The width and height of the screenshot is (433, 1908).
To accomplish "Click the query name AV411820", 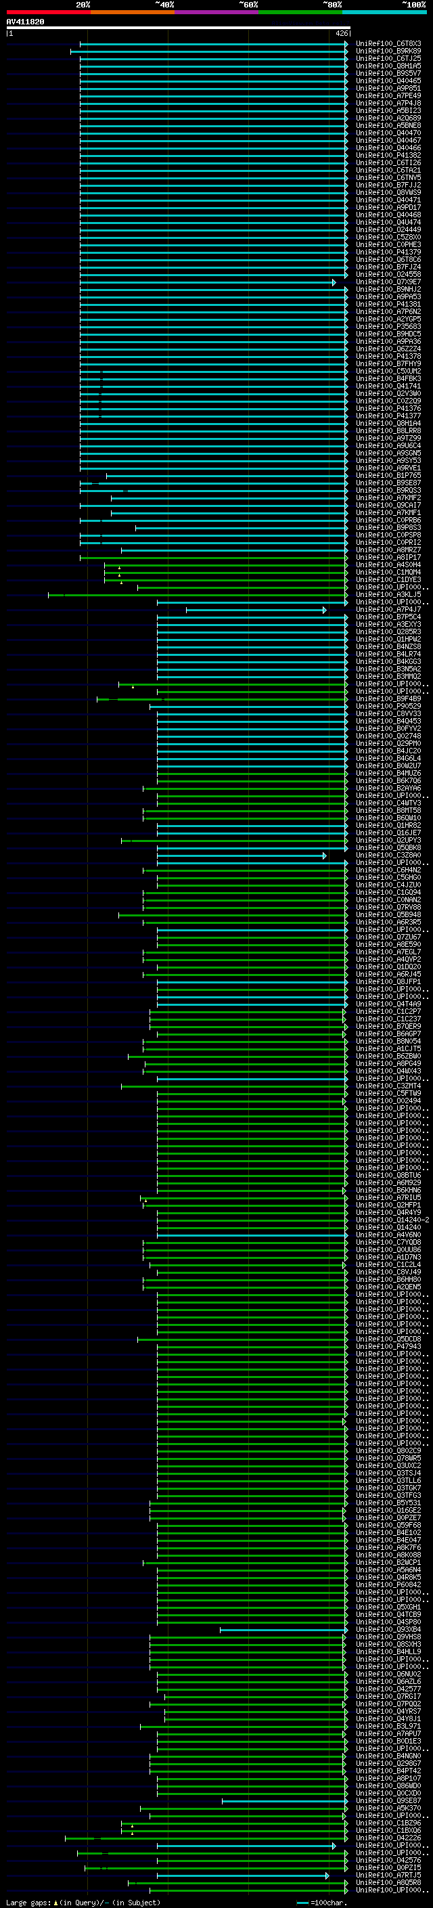I will 25,22.
